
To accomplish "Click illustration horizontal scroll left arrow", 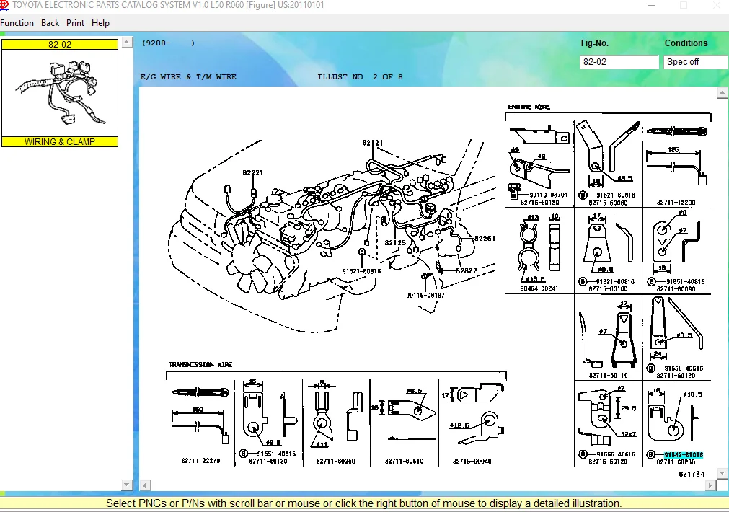I will [x=145, y=485].
